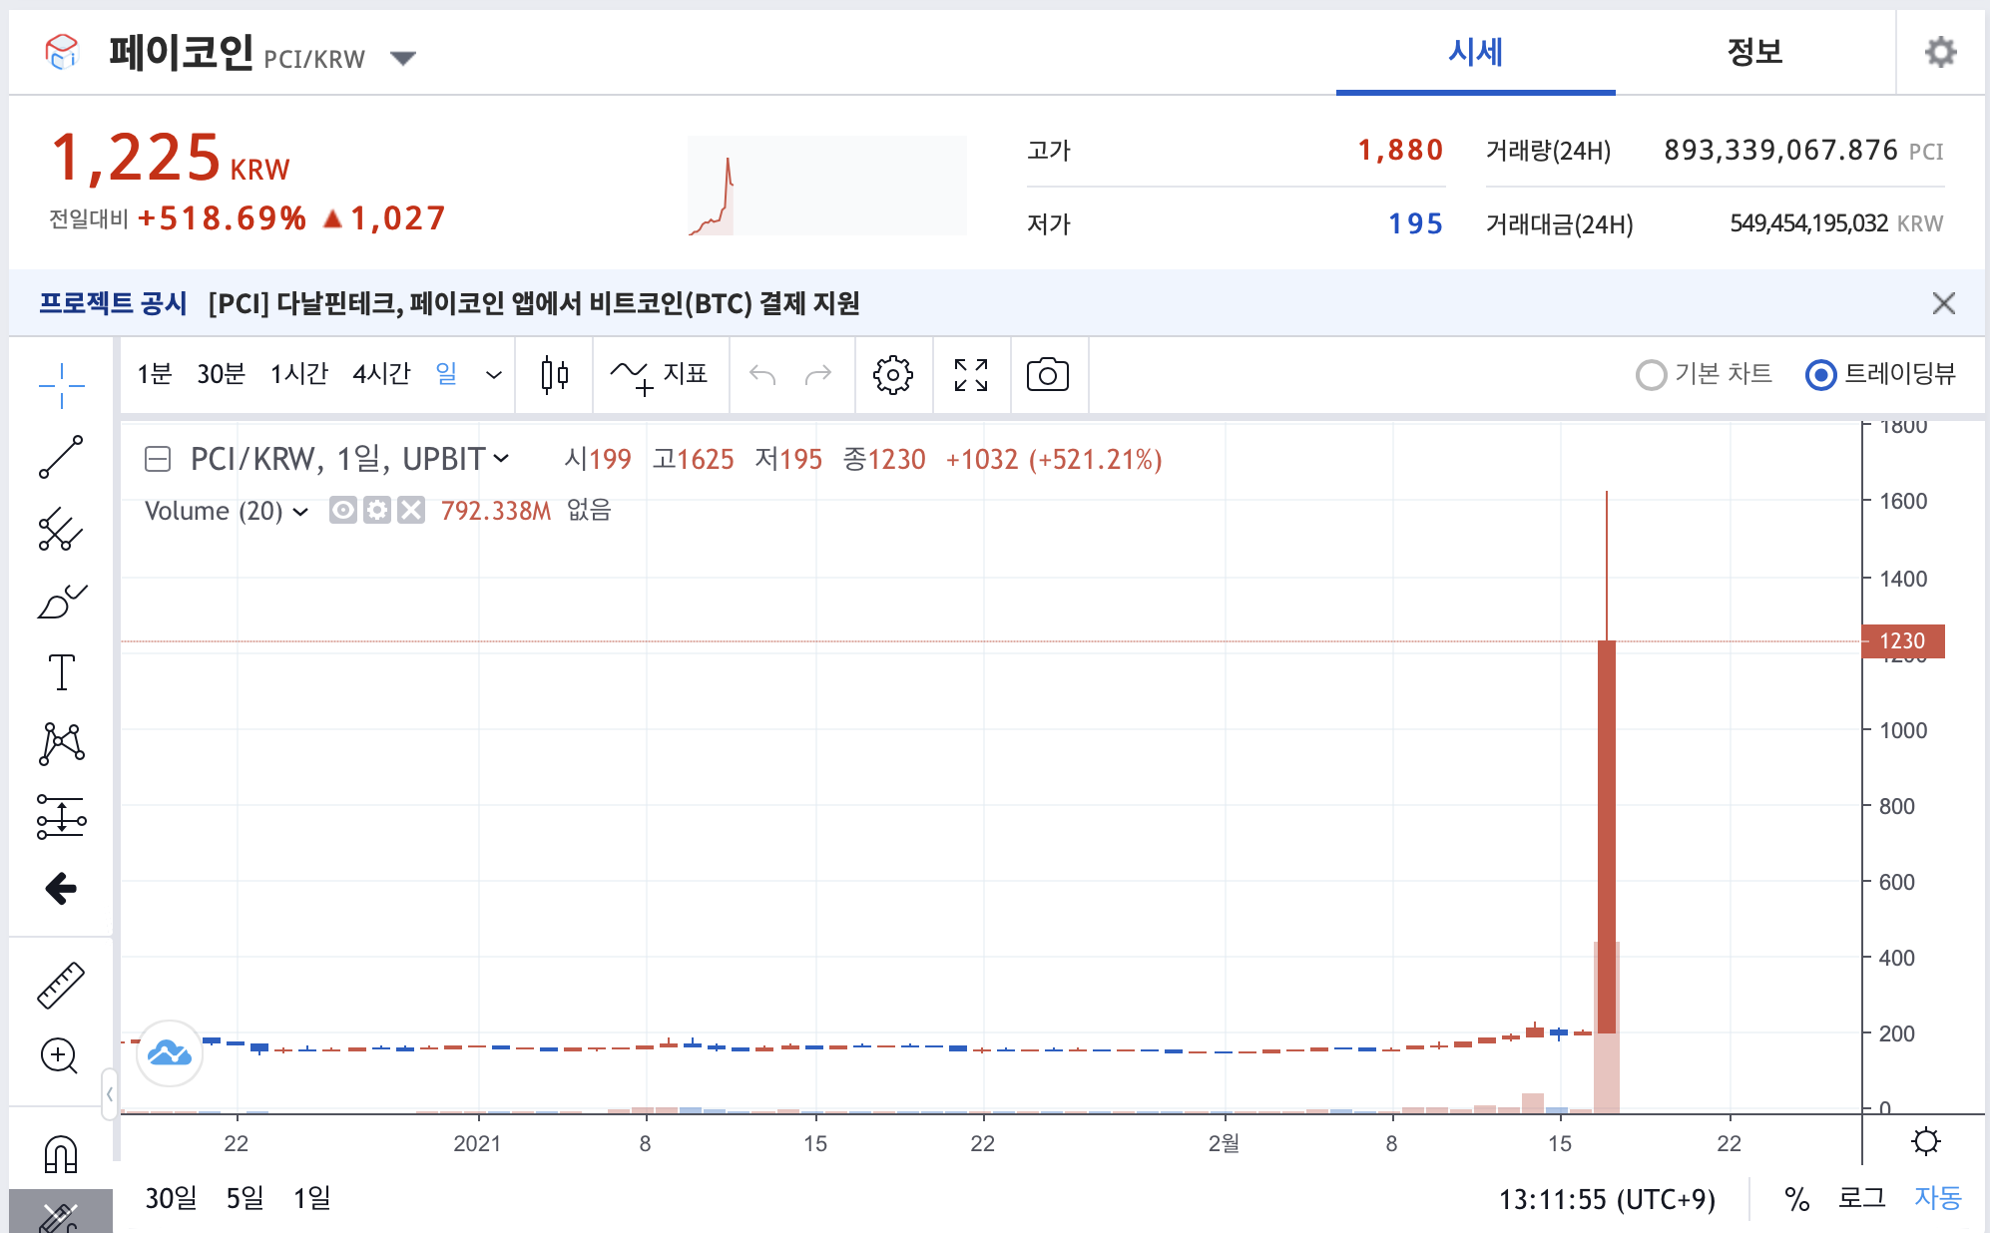Open page settings gear at top right
The image size is (1990, 1233).
[1941, 52]
